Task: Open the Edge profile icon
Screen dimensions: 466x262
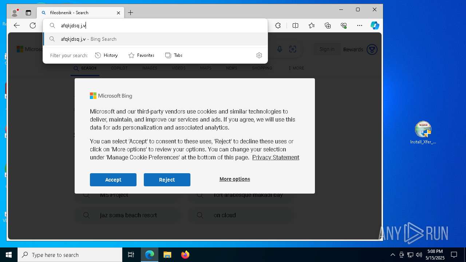Action: [15, 13]
